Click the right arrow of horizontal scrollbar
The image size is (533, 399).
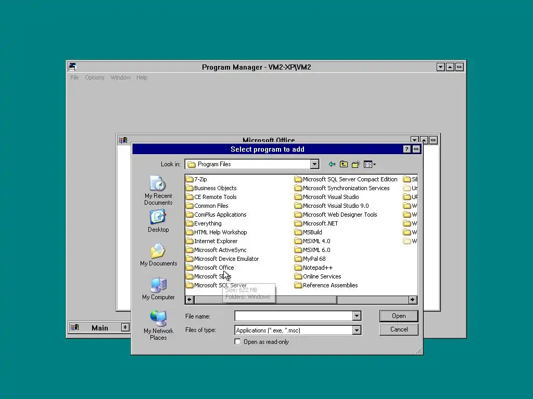click(412, 300)
